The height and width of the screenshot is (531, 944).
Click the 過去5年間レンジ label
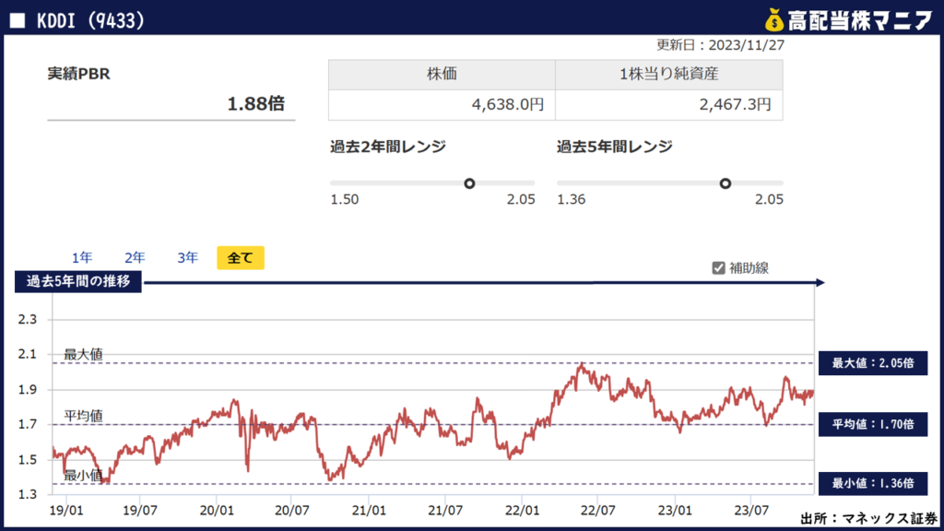pyautogui.click(x=615, y=147)
